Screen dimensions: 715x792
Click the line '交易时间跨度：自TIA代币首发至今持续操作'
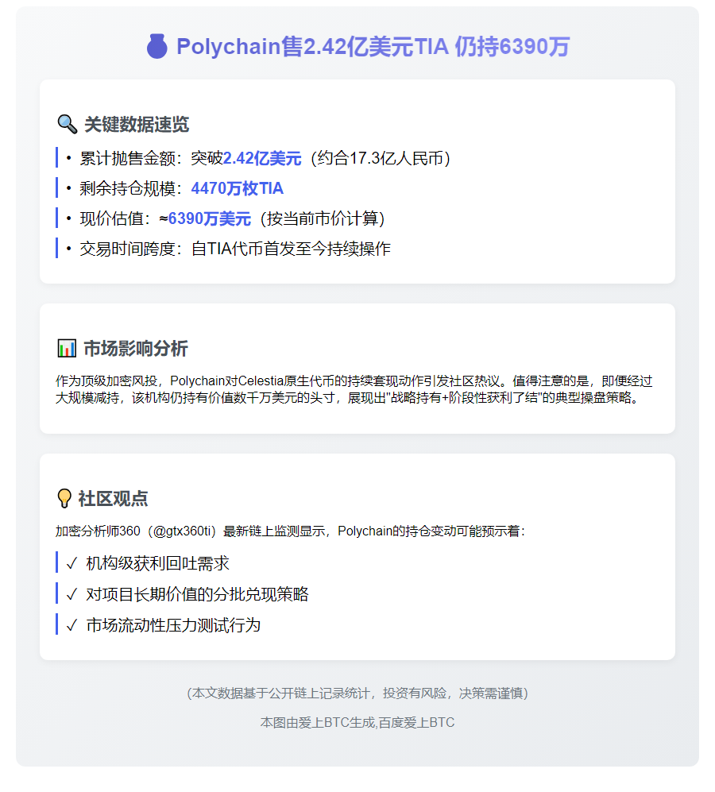(x=235, y=249)
